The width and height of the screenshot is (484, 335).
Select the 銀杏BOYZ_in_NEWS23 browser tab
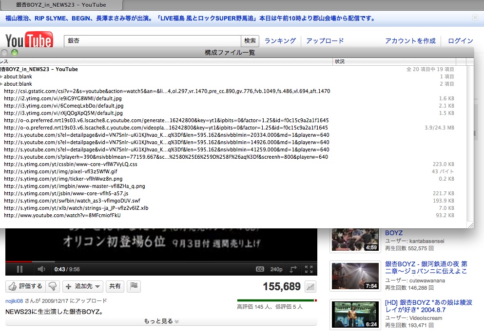[61, 5]
